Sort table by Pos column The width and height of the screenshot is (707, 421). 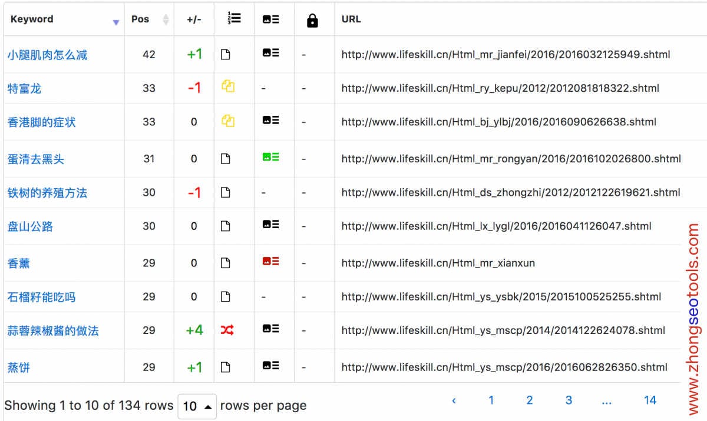click(140, 19)
